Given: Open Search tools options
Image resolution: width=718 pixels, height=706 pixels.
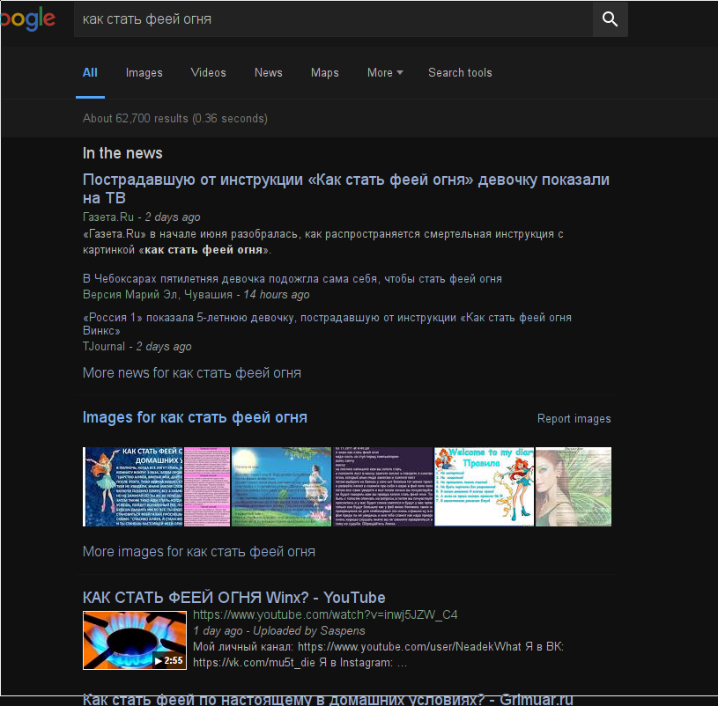Looking at the screenshot, I should [x=460, y=73].
